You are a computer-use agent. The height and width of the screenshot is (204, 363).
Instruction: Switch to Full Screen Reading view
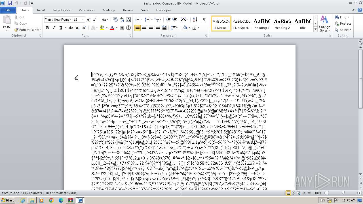point(293,193)
